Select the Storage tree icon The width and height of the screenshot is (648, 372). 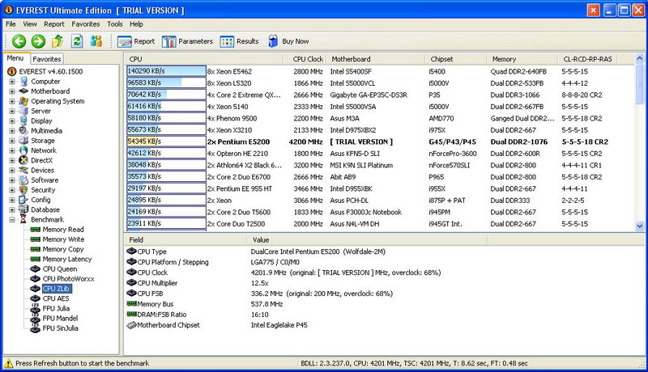click(x=23, y=141)
